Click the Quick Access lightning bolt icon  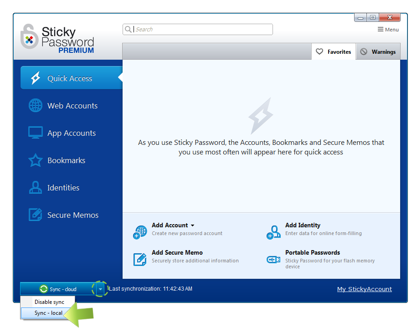(36, 78)
